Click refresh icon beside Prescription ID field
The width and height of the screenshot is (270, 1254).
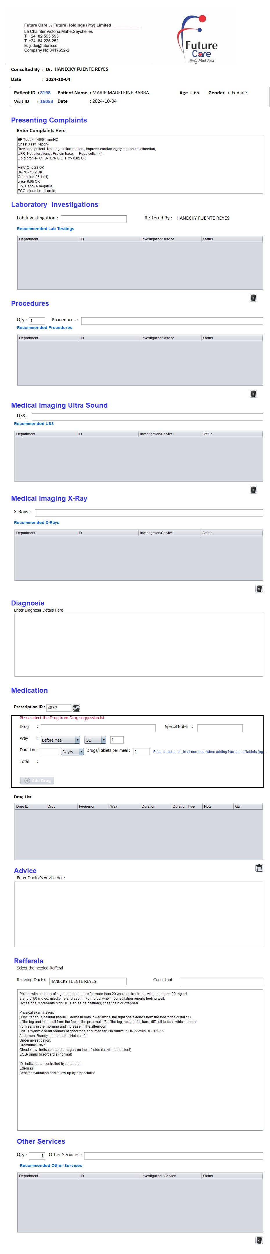[76, 707]
